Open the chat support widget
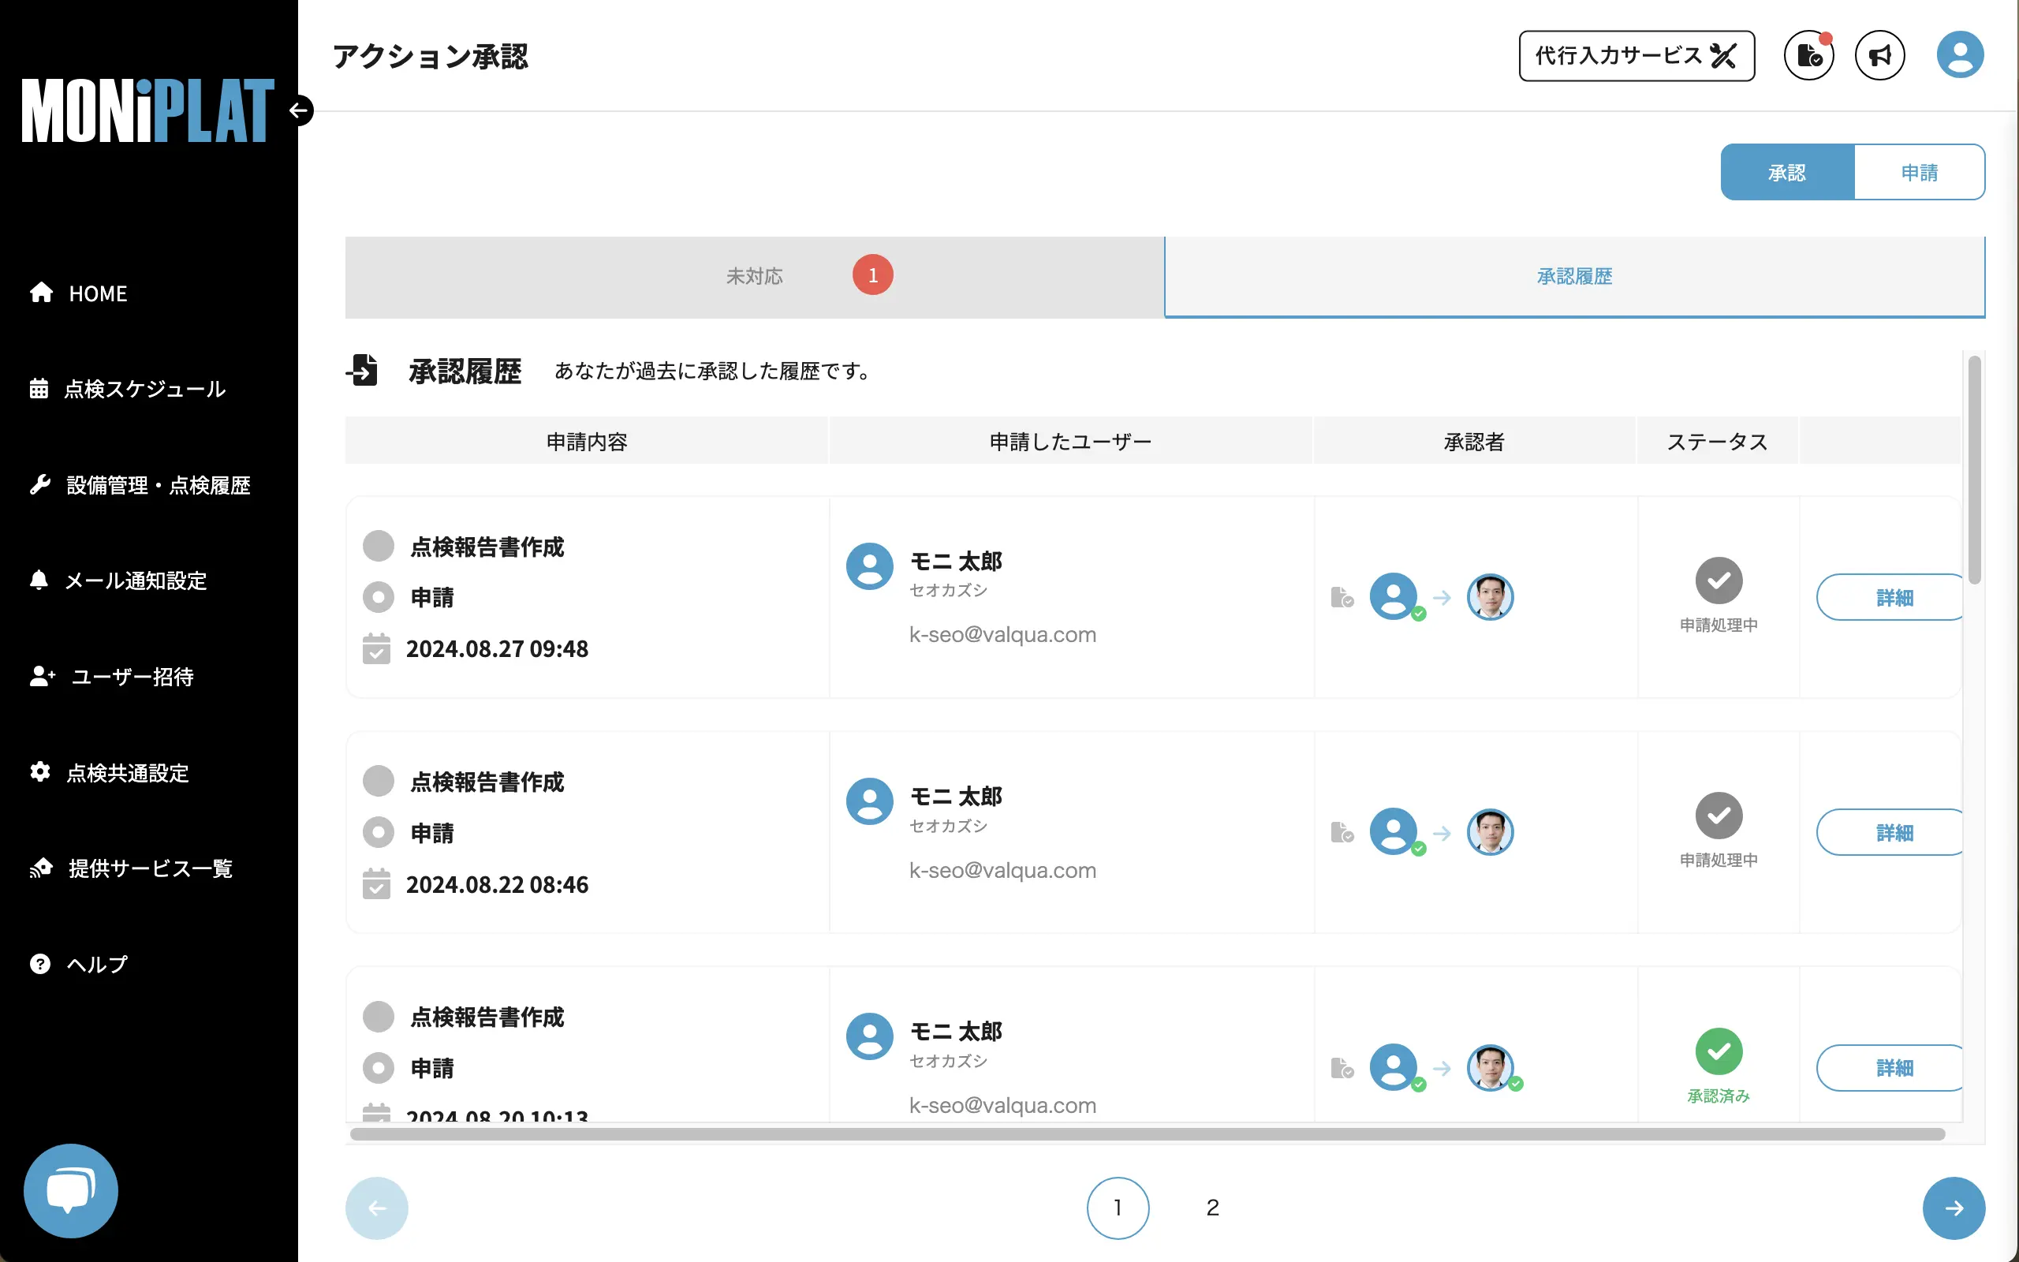The width and height of the screenshot is (2019, 1262). click(x=71, y=1190)
